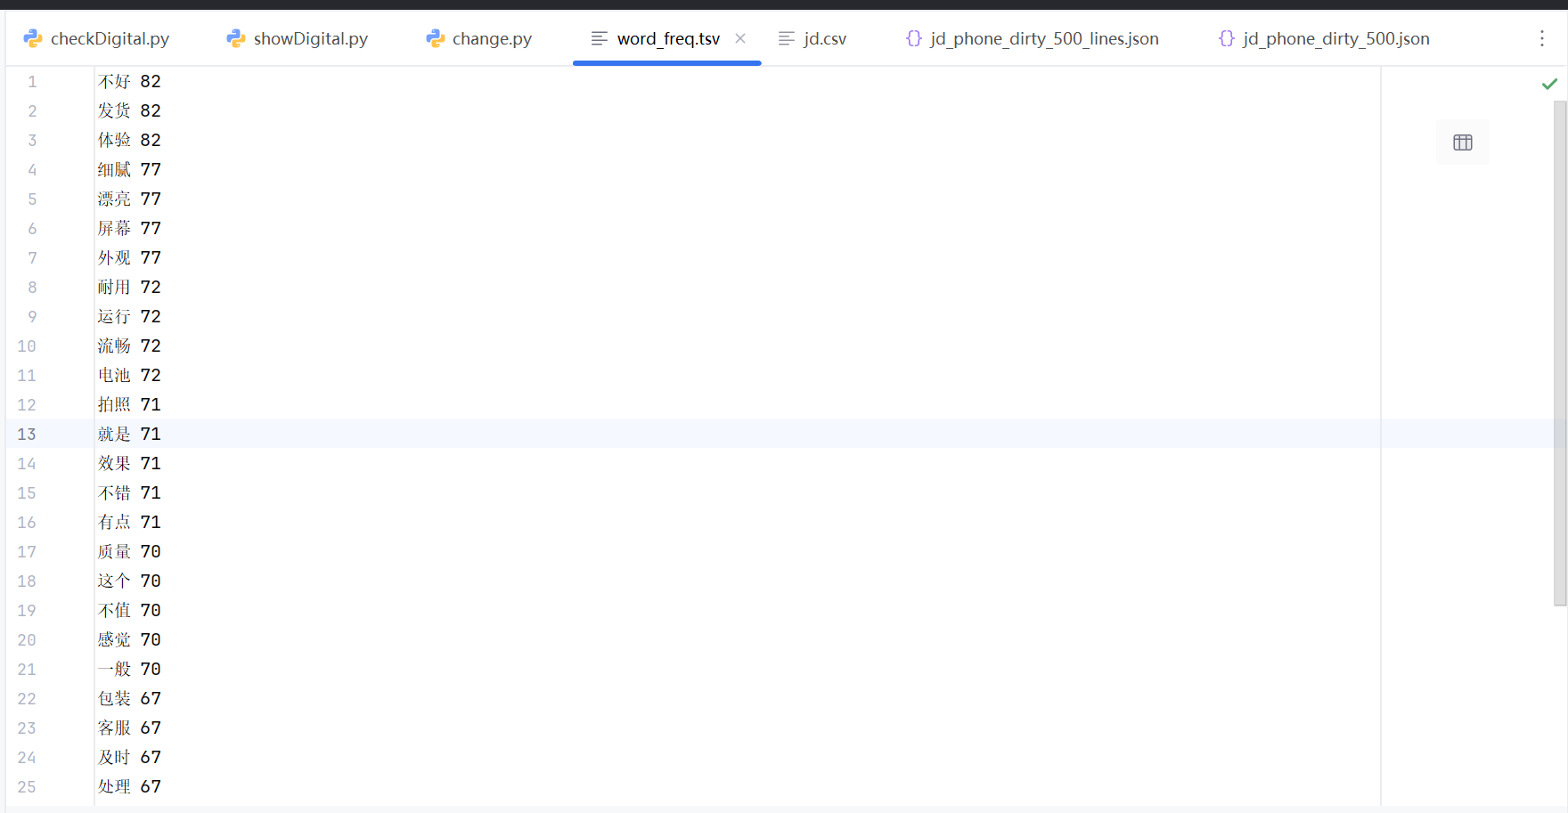Click the checkDigital.py Python file icon

(33, 38)
